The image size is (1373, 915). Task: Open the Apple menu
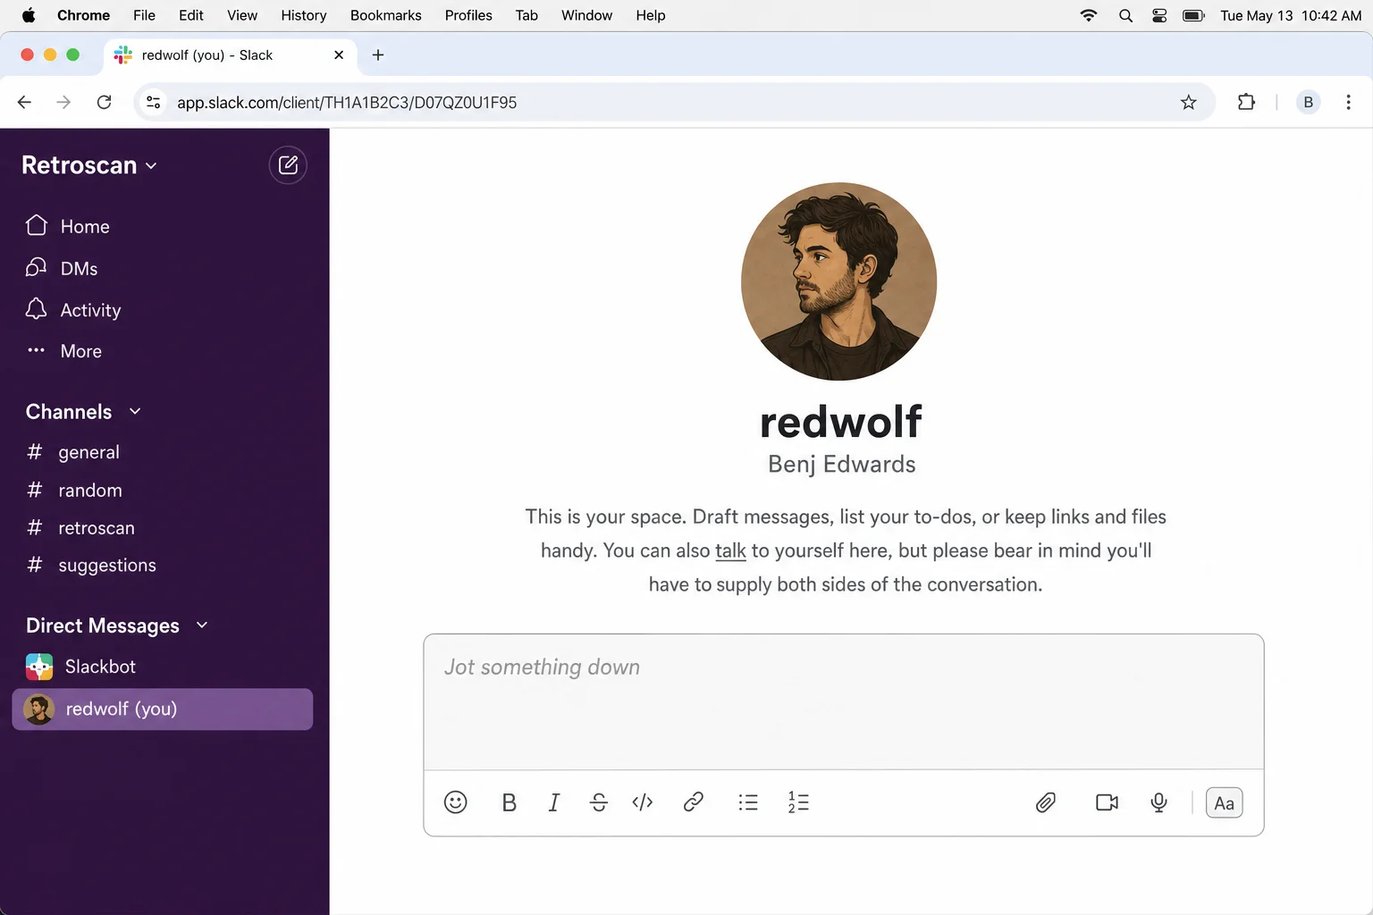click(x=29, y=15)
